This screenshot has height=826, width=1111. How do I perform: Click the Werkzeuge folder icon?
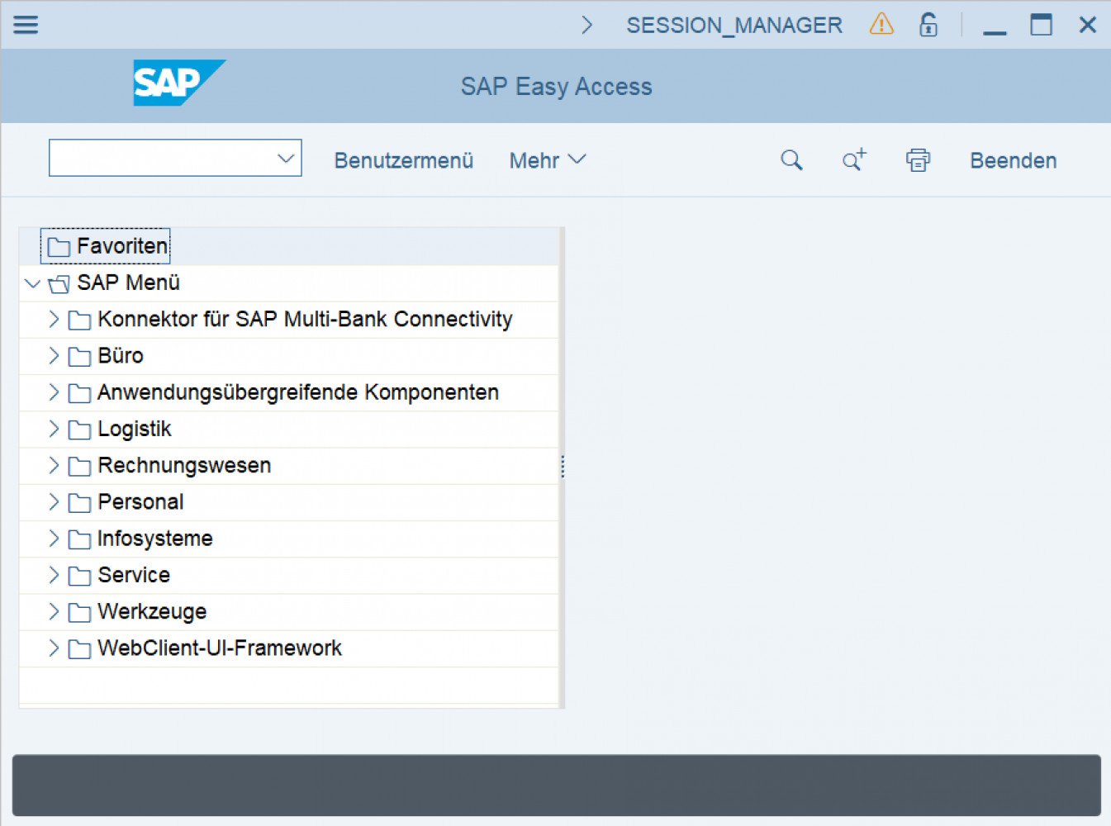click(79, 613)
